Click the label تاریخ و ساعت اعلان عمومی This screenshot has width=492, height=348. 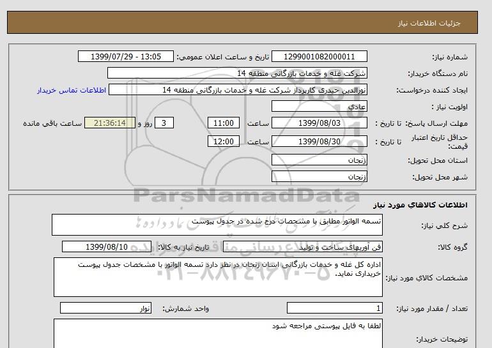[x=223, y=57]
